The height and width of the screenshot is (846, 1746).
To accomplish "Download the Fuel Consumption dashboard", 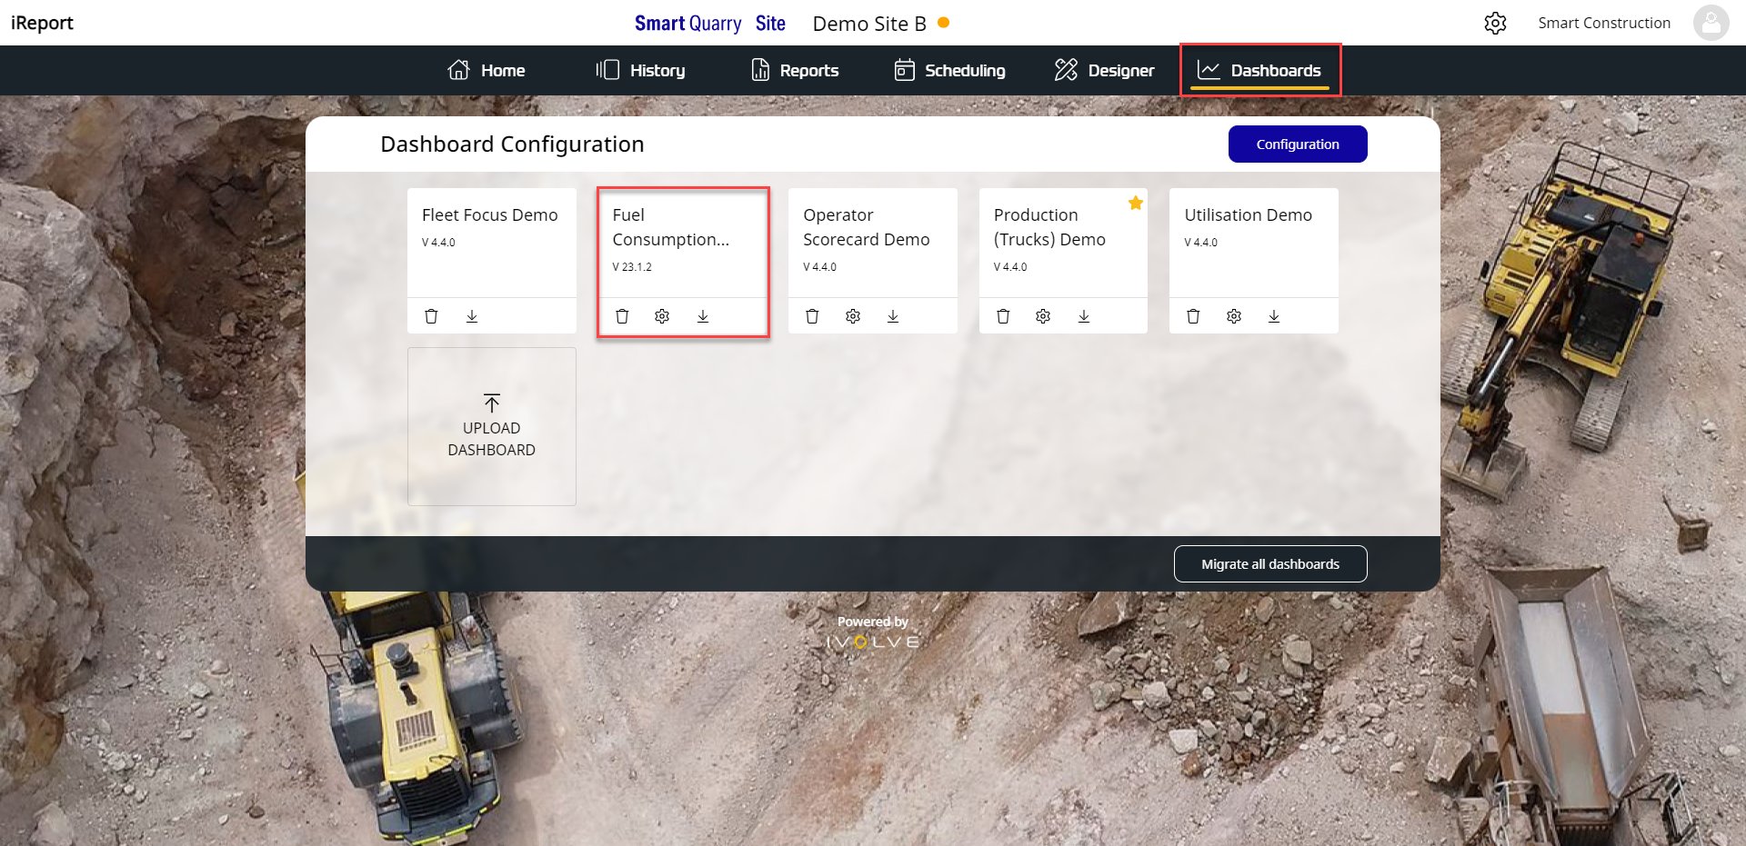I will click(703, 316).
